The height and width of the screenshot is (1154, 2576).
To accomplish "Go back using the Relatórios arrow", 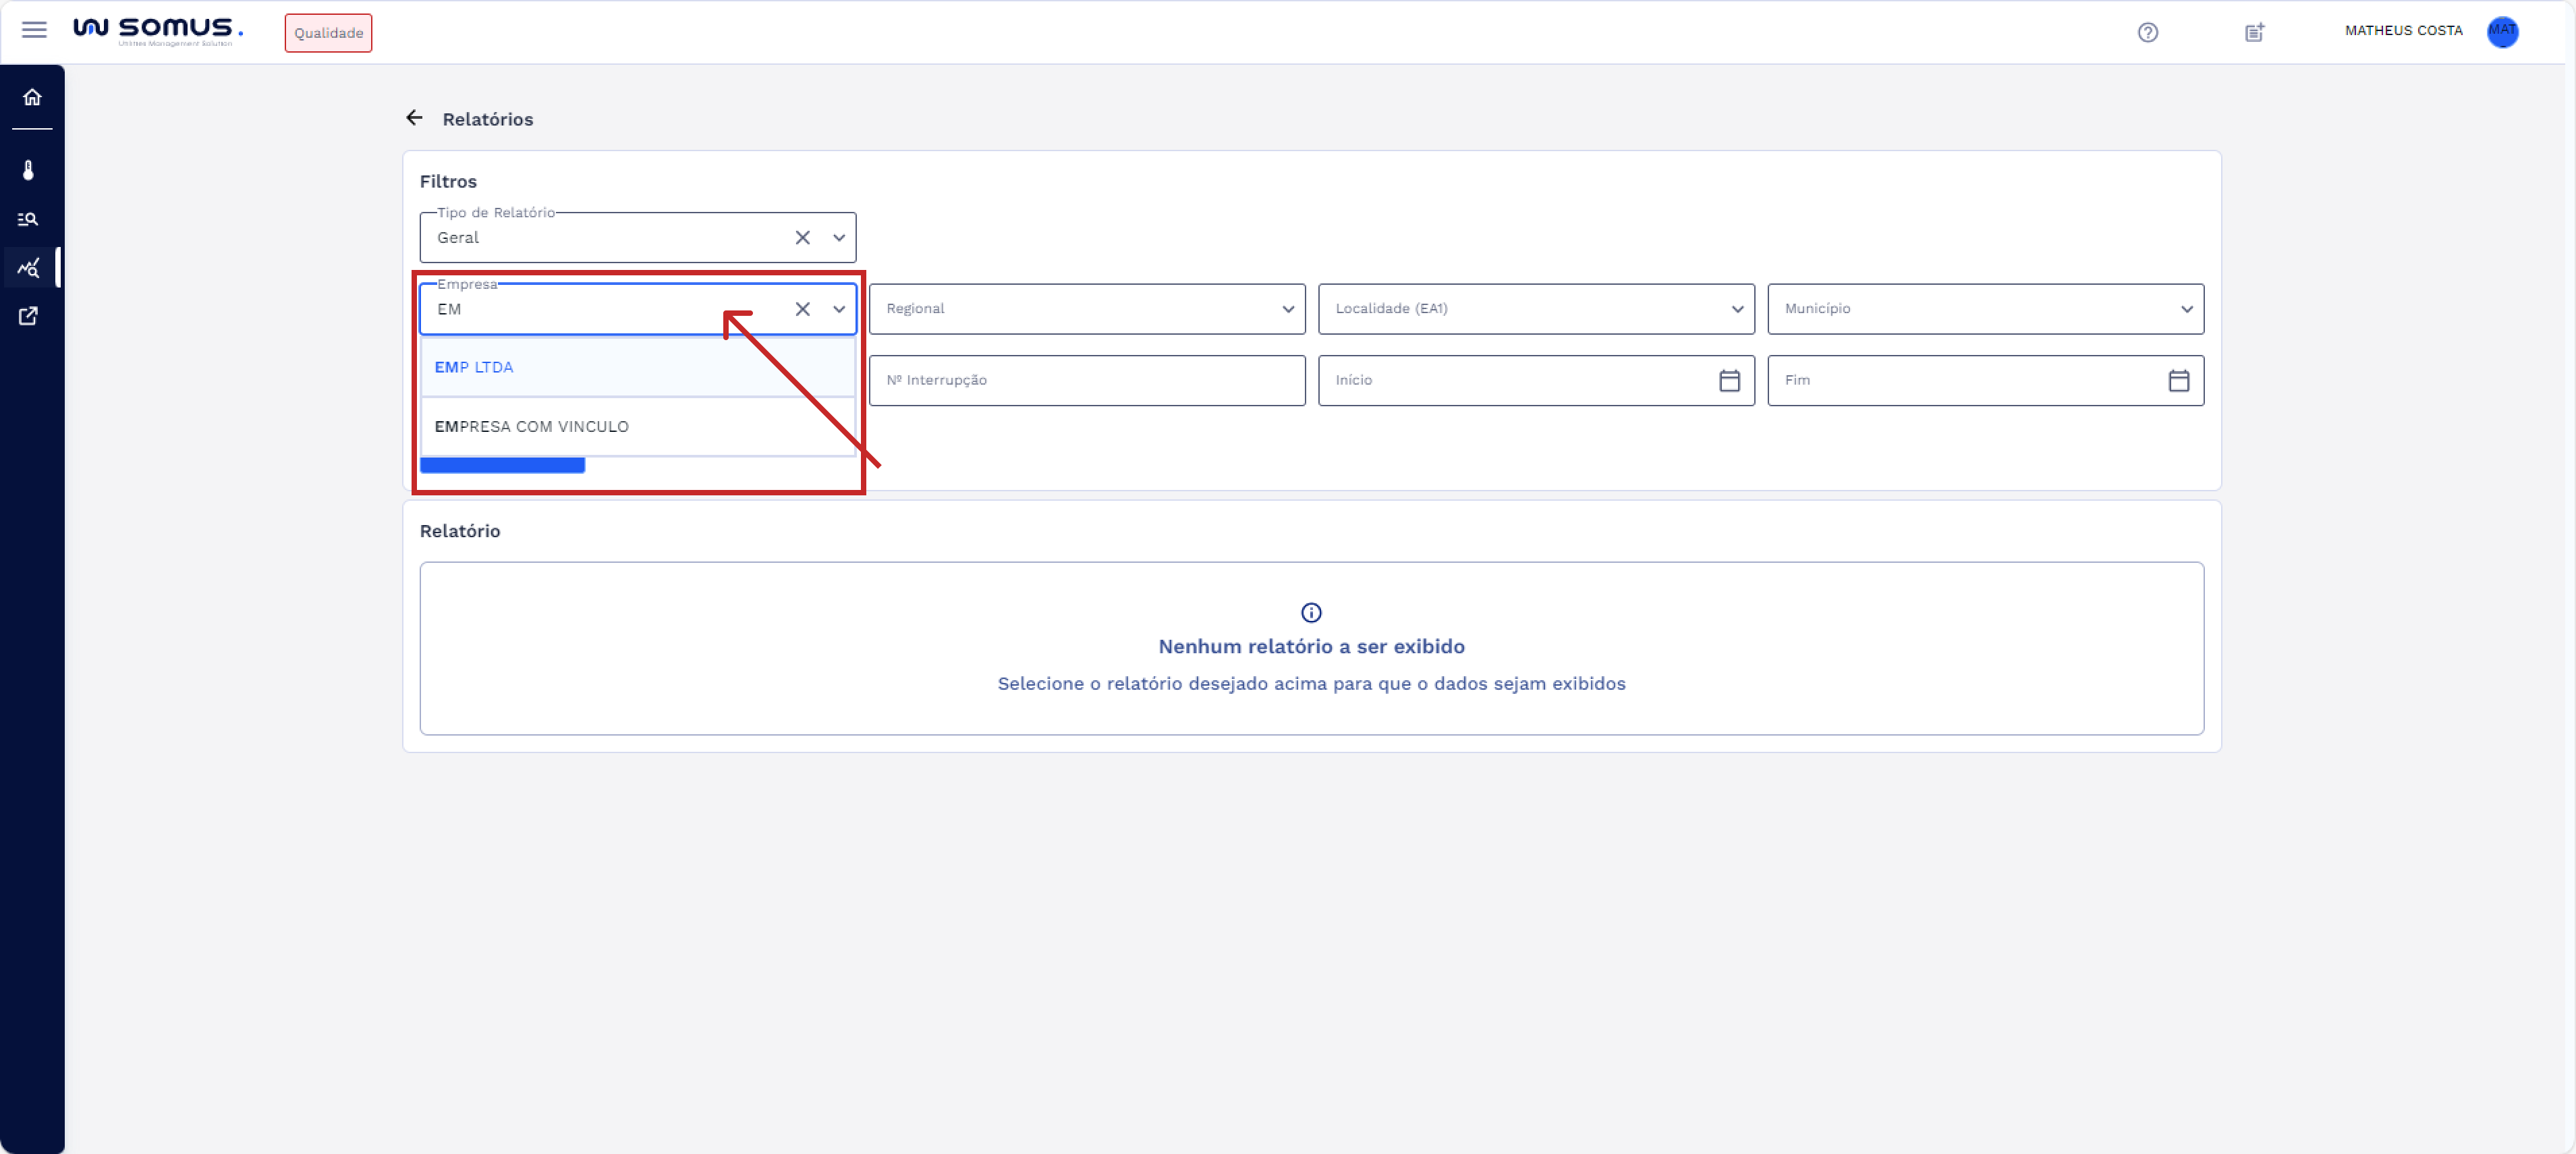I will [414, 118].
